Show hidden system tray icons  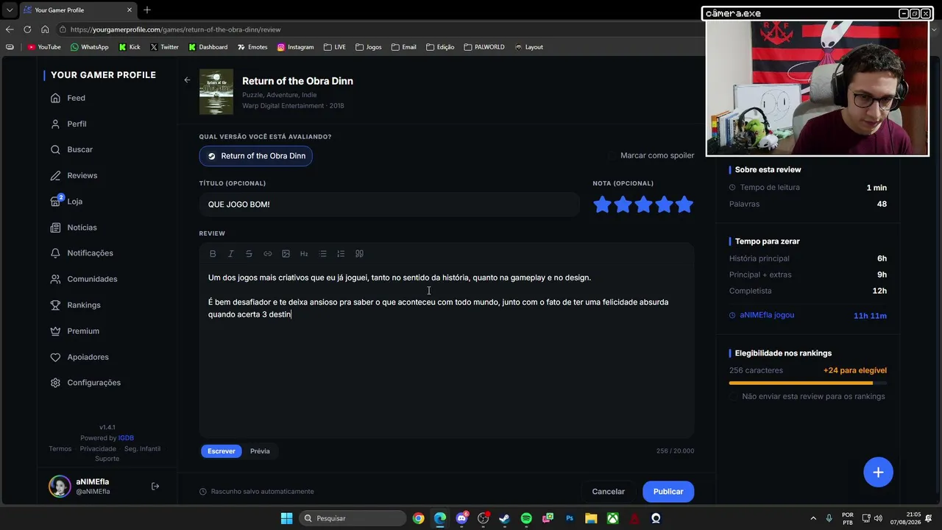[813, 518]
